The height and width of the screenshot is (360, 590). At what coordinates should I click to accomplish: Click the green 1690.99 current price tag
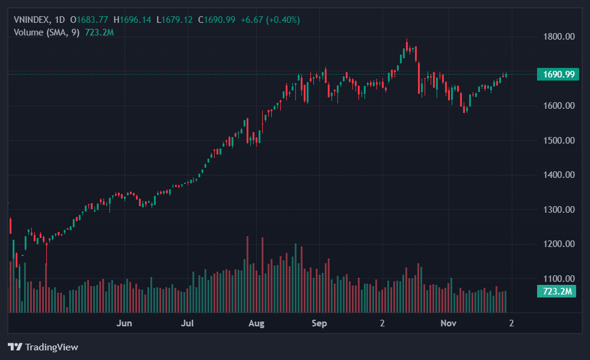(558, 75)
